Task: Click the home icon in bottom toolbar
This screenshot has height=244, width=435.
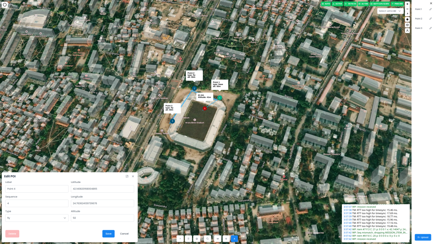Action: point(197,239)
